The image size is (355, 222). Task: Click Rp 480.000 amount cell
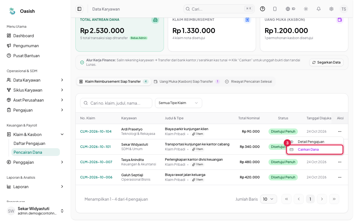[250, 162]
